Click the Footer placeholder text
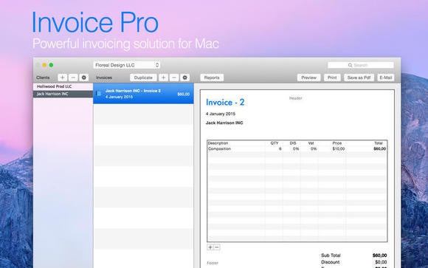Image resolution: width=428 pixels, height=268 pixels. pos(213,263)
